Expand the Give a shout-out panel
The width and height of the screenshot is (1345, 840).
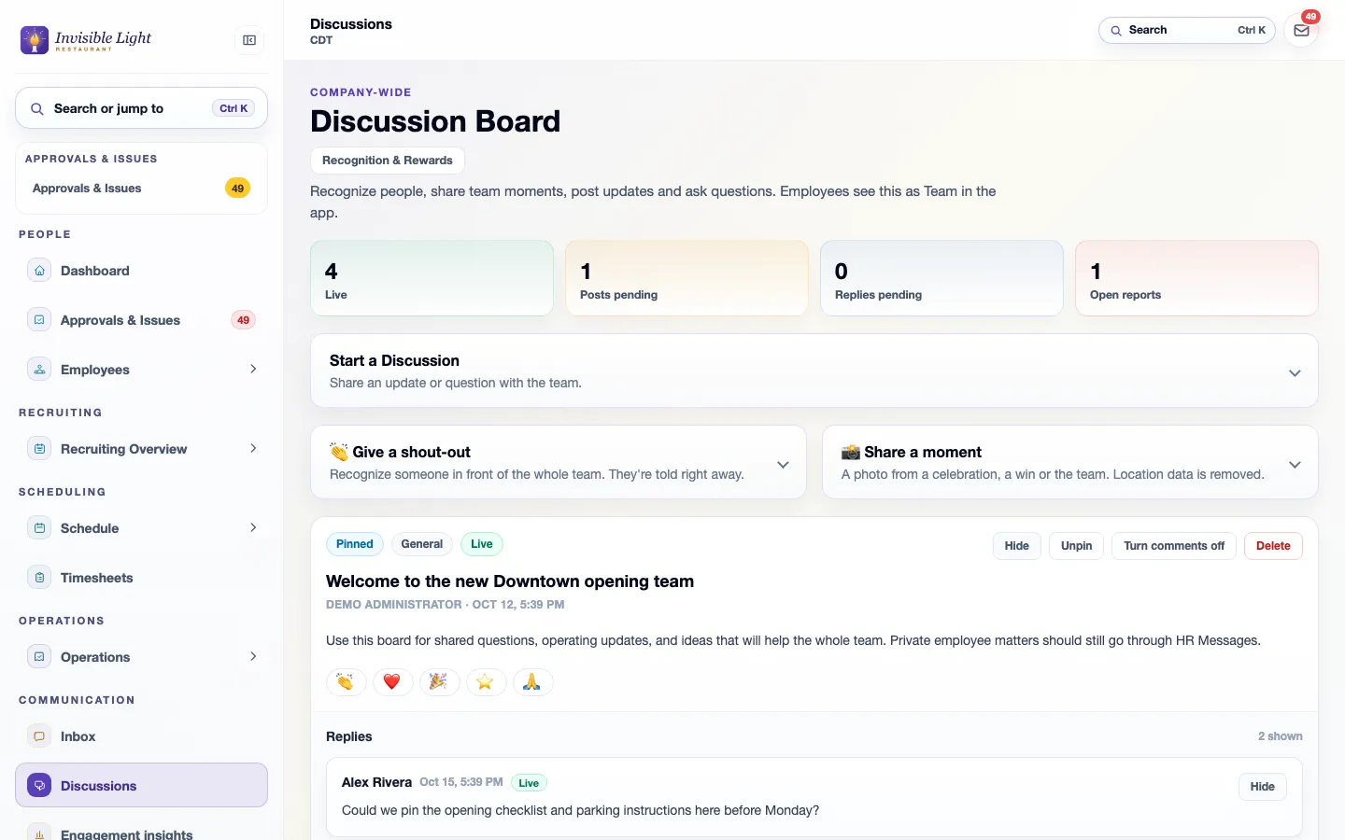(558, 463)
